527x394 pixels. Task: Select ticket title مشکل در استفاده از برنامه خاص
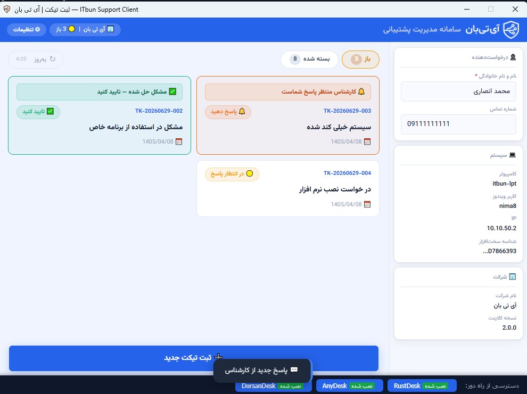pos(136,127)
